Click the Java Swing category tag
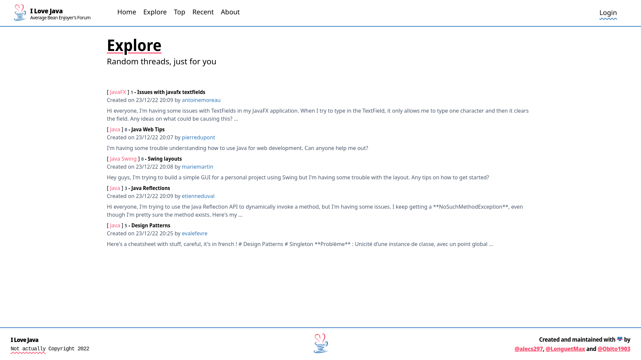Viewport: 641px width, 360px height. point(123,159)
